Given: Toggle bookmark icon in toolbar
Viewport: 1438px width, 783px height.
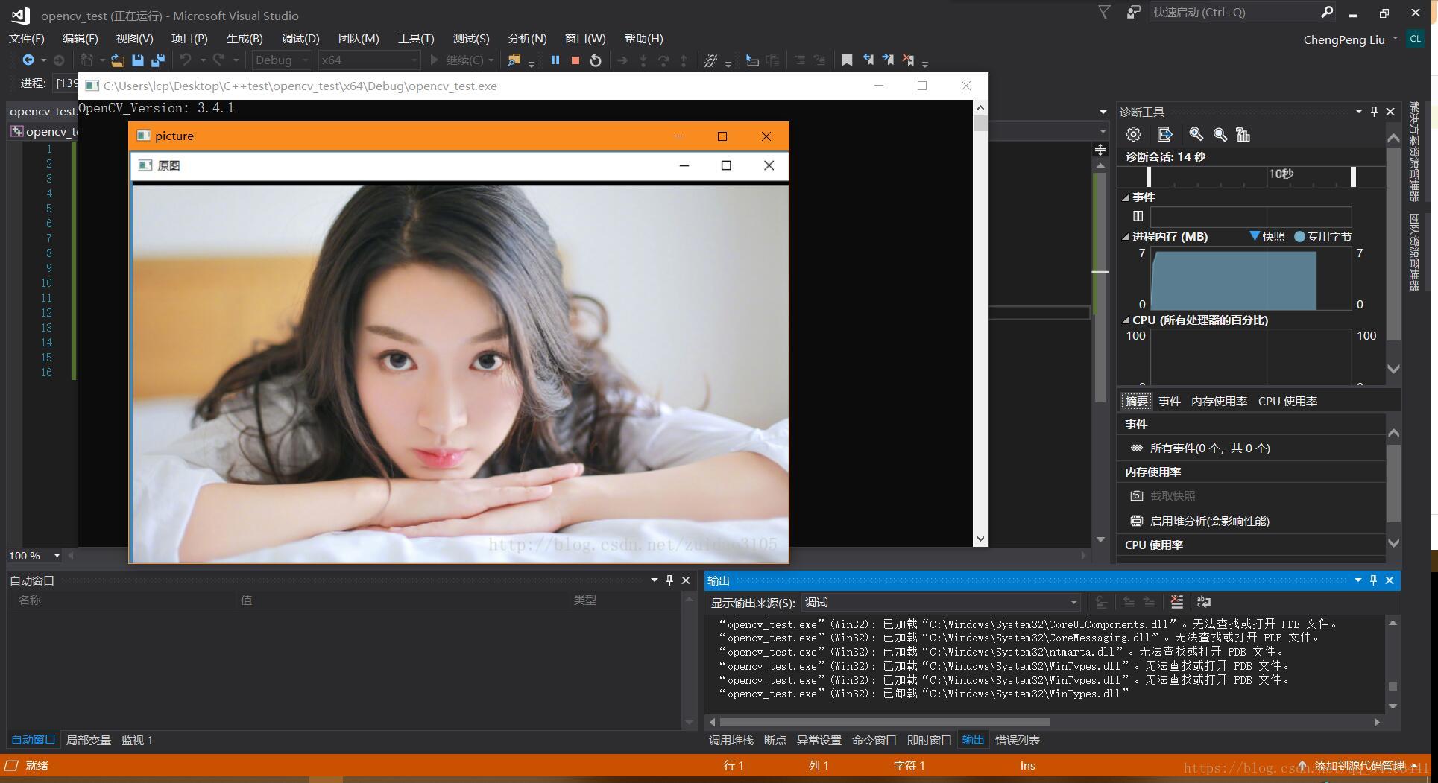Looking at the screenshot, I should coord(847,60).
